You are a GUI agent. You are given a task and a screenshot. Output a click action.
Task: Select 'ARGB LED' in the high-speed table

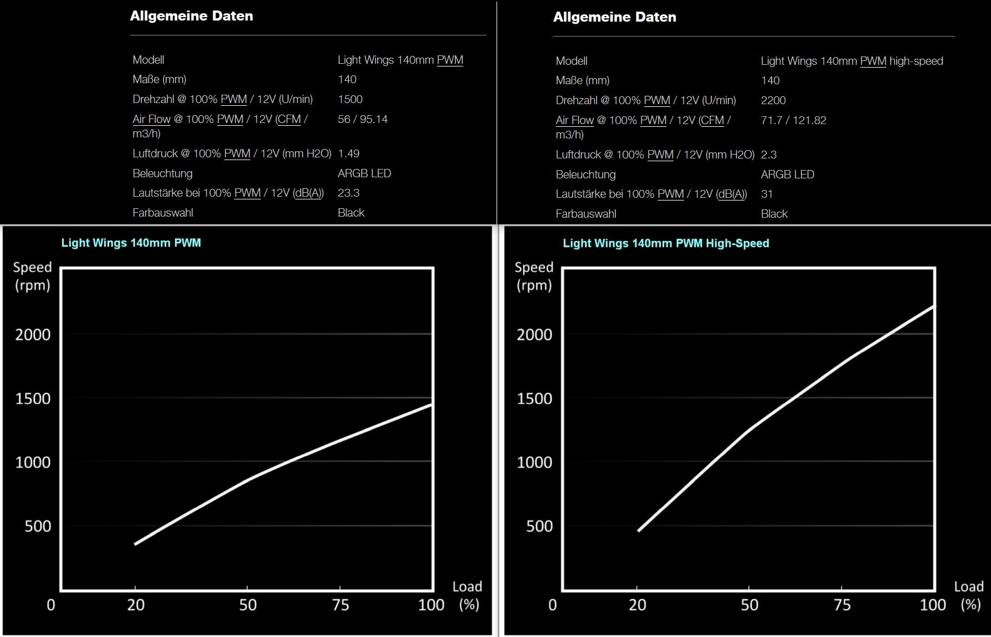[788, 174]
